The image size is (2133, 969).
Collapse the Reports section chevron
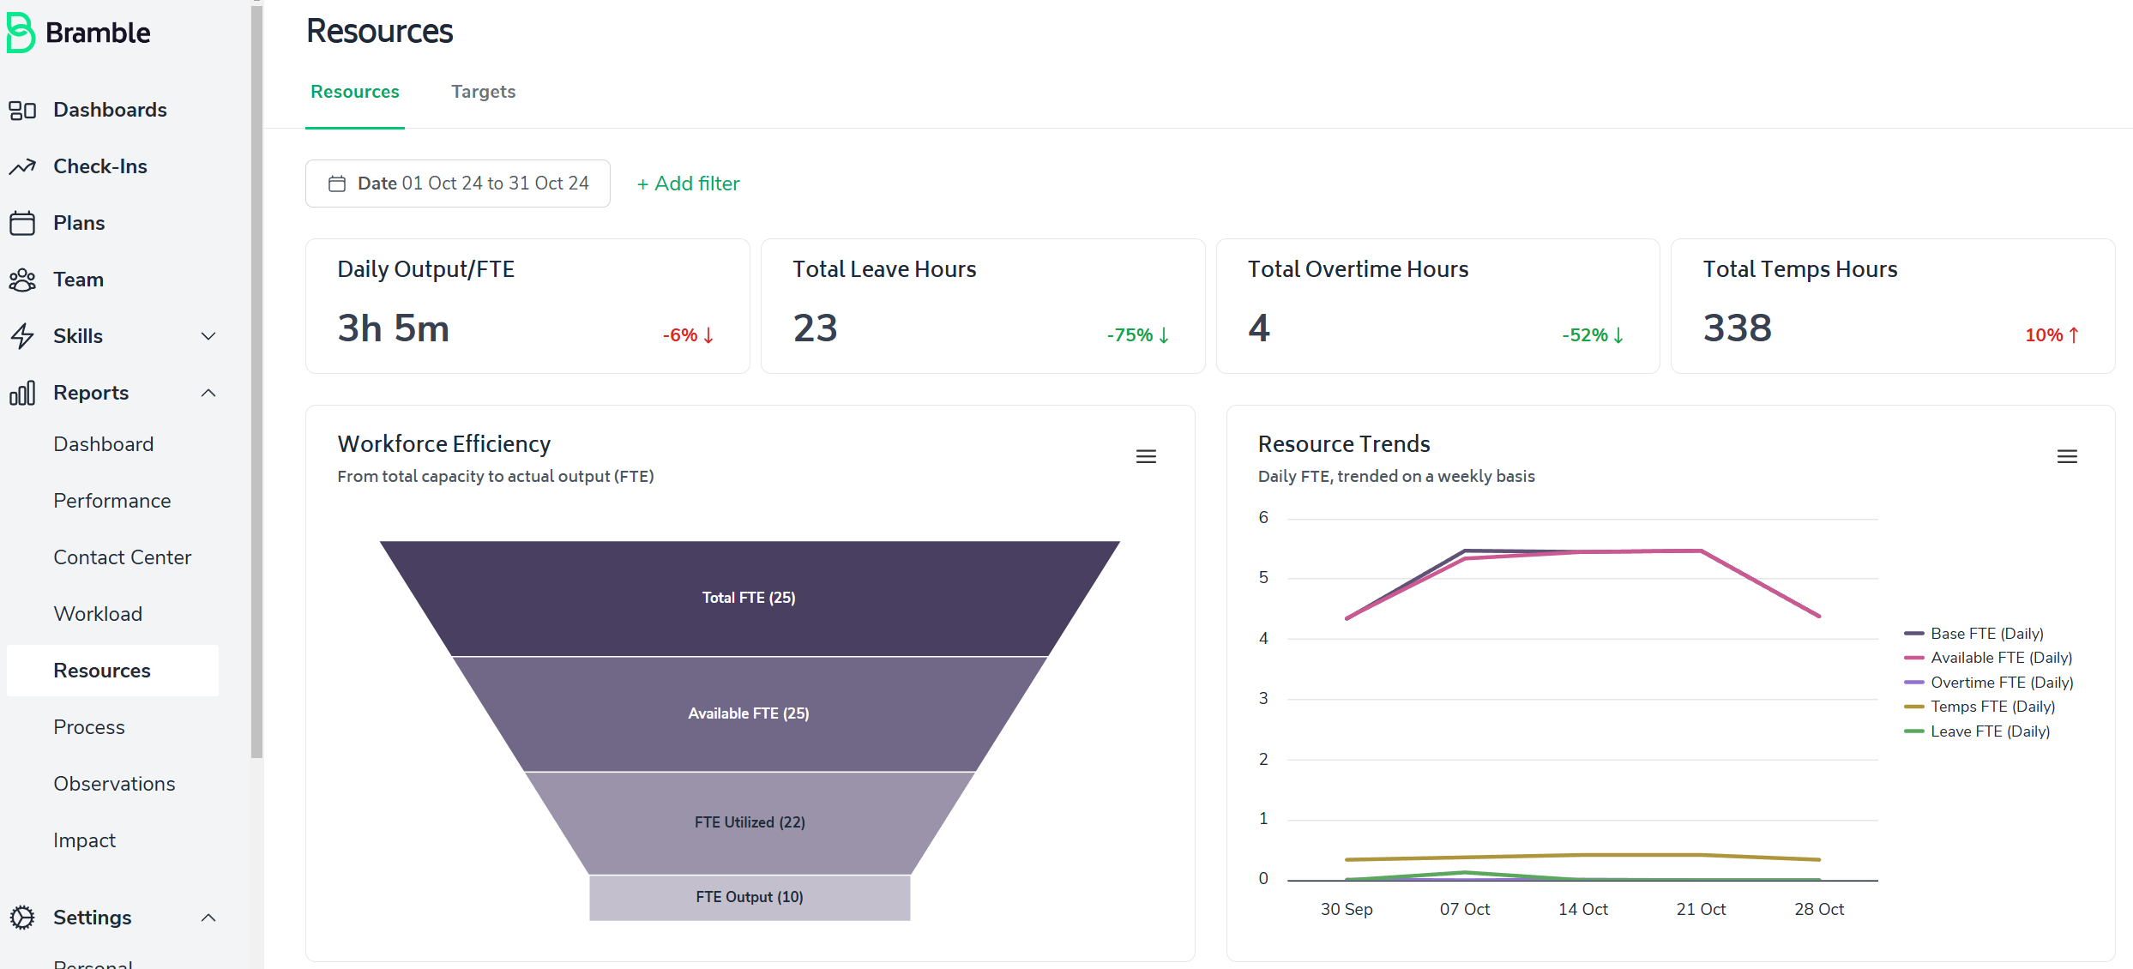[208, 393]
